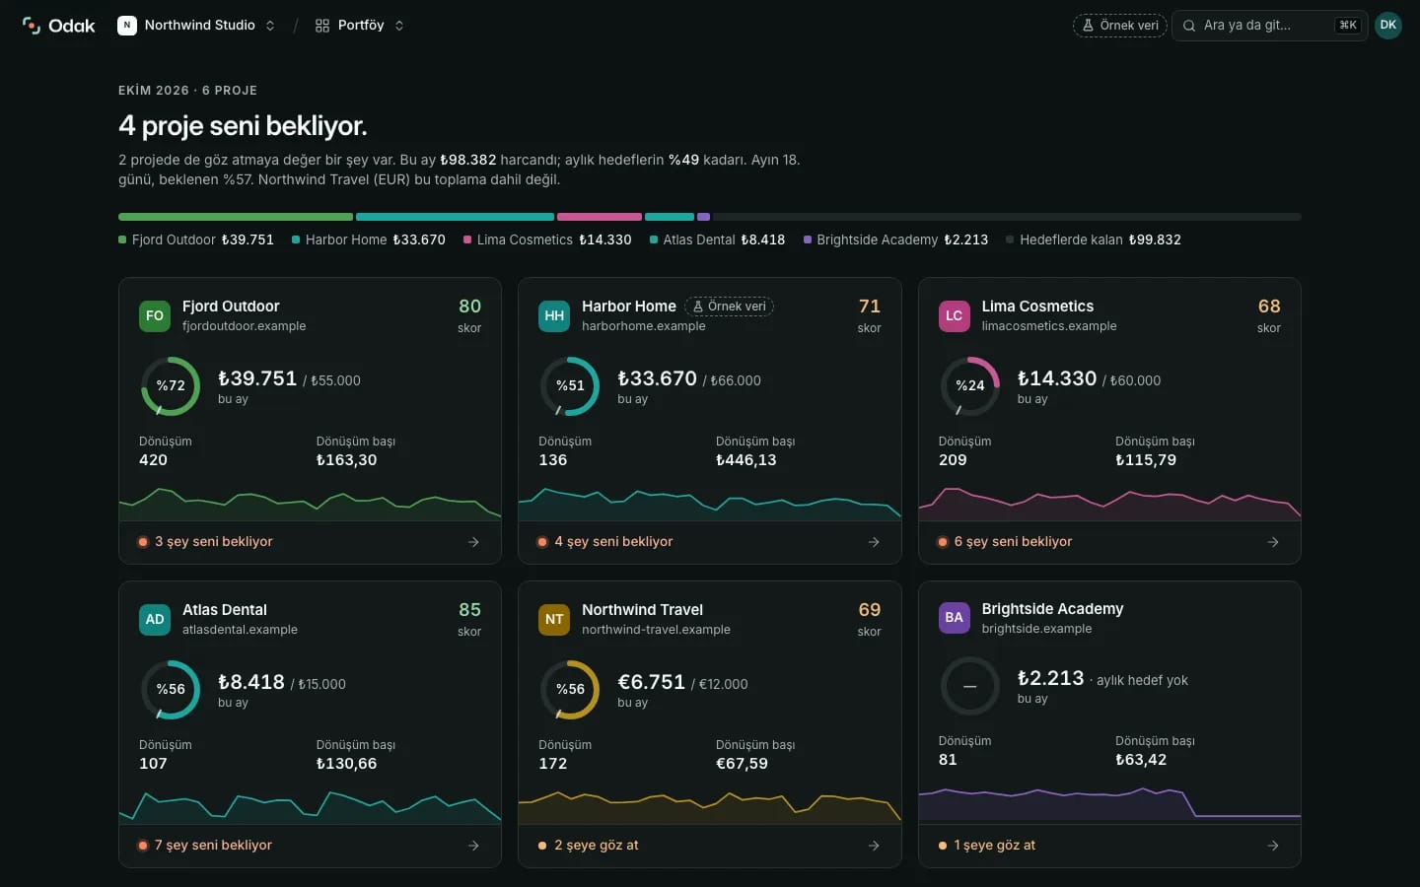Open '2 şeye göz at' arrow on Northwind Travel

[874, 846]
